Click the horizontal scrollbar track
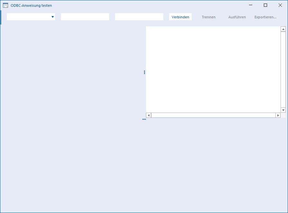Image resolution: width=288 pixels, height=213 pixels. click(x=213, y=115)
